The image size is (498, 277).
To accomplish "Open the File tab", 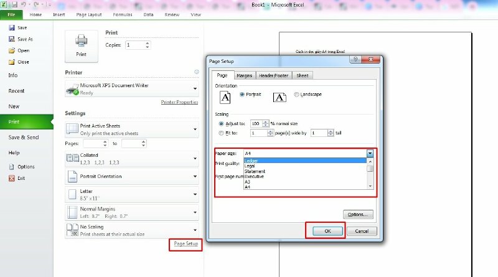I will point(11,14).
